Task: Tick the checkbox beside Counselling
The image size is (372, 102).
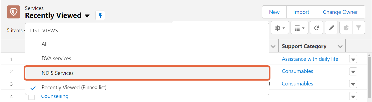Action: pos(31,97)
